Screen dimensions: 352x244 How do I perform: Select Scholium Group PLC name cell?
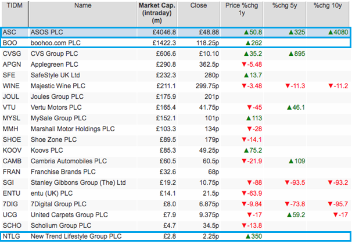tap(61, 226)
